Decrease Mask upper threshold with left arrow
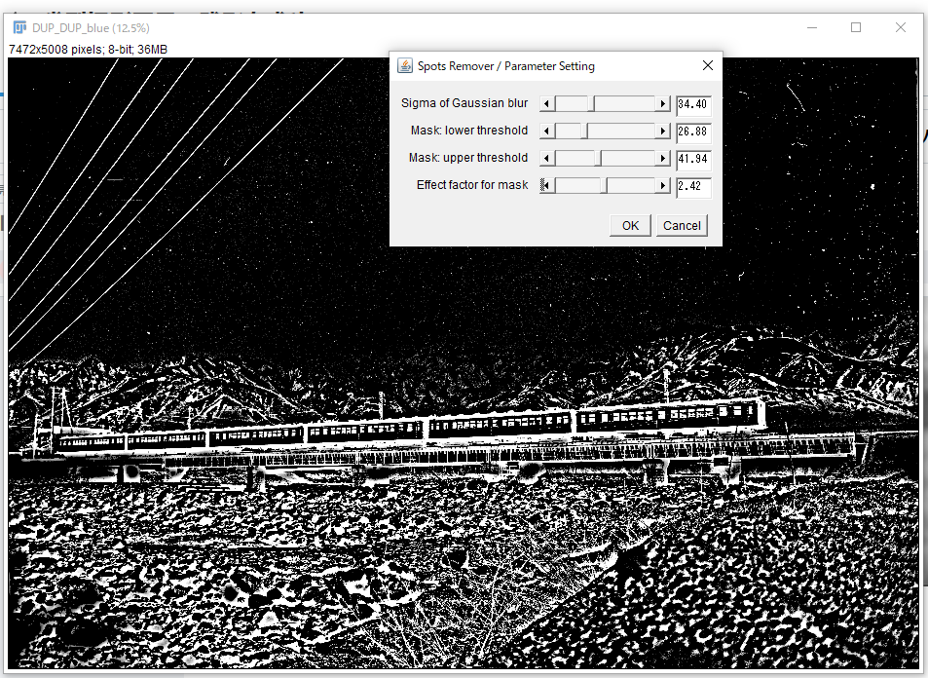The image size is (928, 678). point(547,158)
